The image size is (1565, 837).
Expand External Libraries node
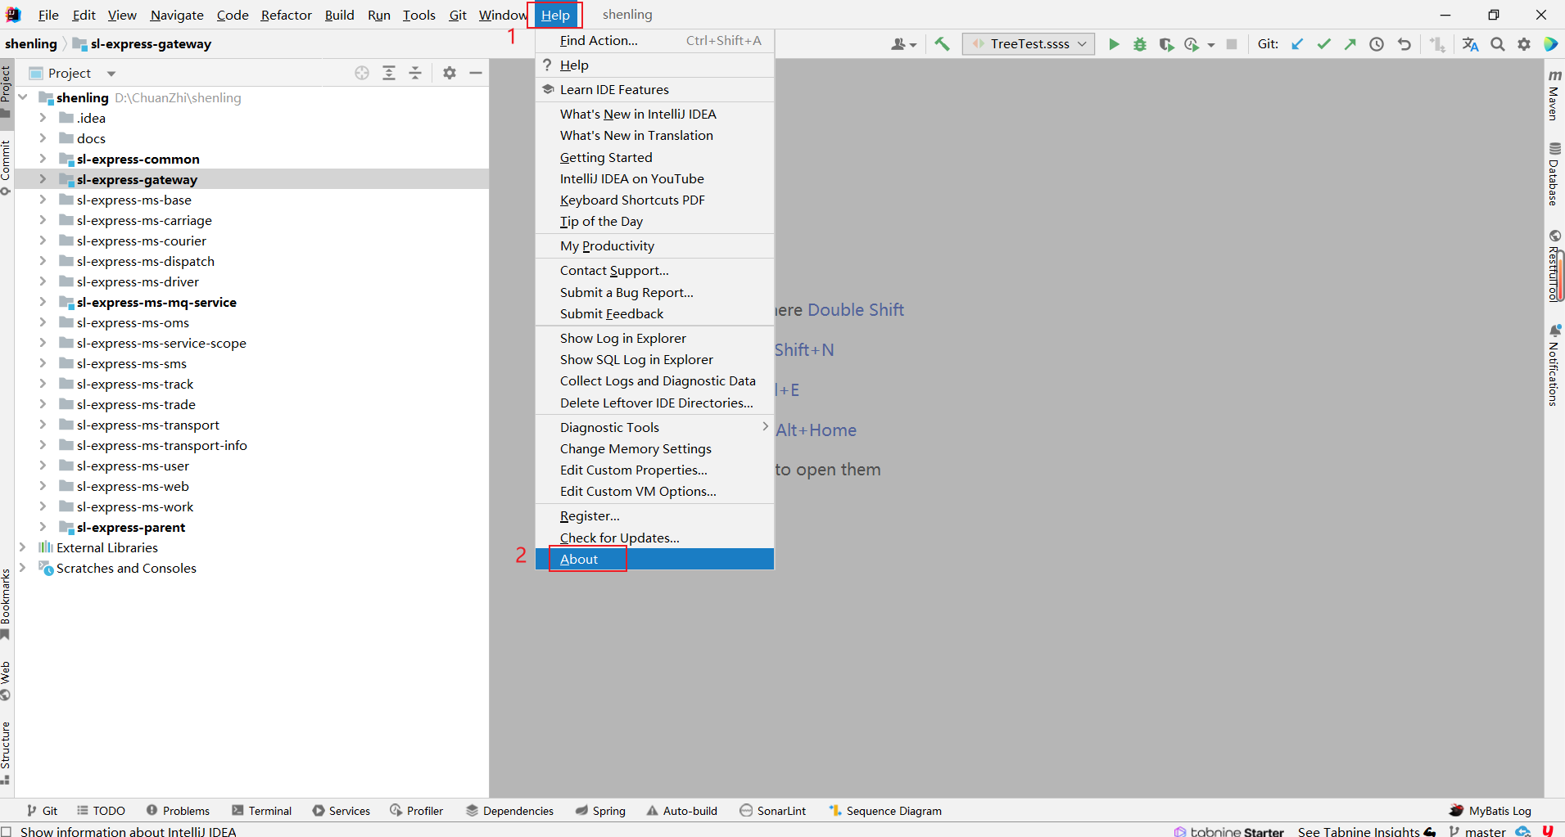point(22,547)
